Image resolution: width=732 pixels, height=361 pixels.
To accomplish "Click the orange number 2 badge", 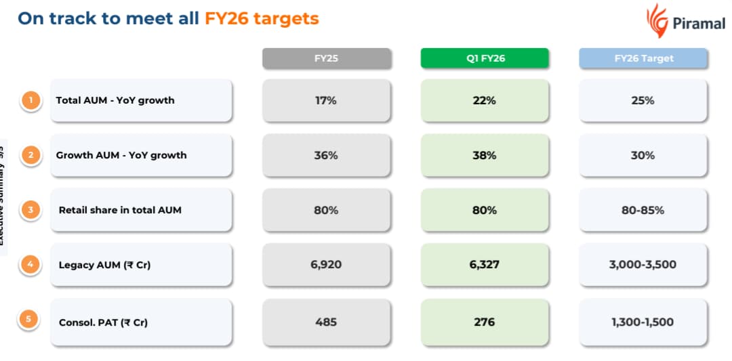I will pos(30,155).
